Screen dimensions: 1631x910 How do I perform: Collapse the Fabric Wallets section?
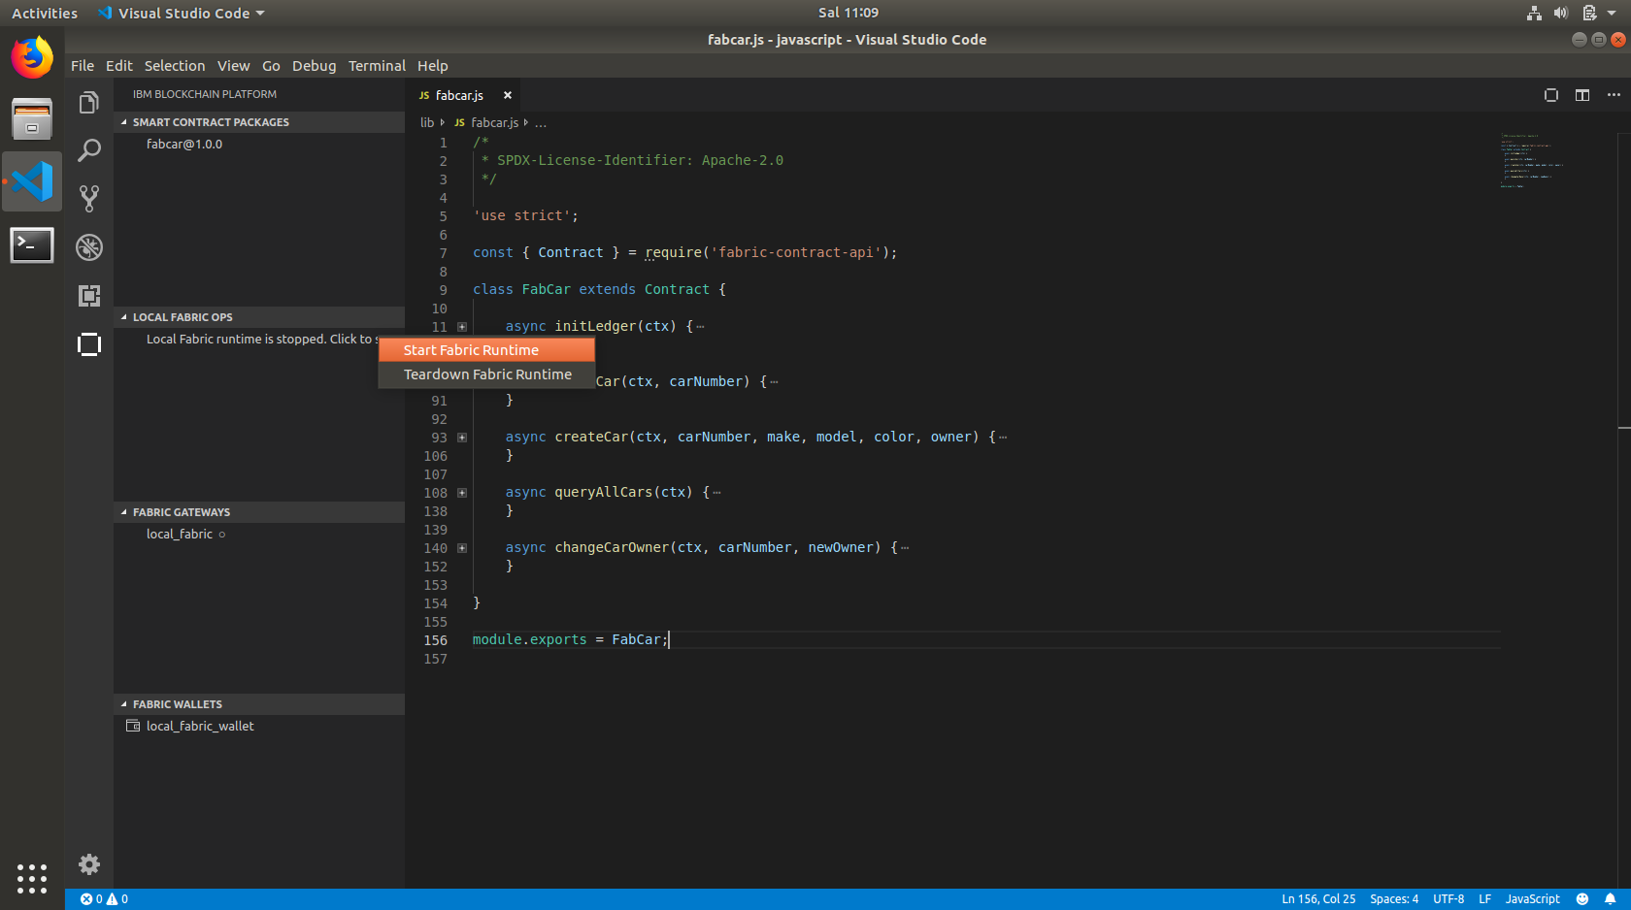(x=258, y=704)
